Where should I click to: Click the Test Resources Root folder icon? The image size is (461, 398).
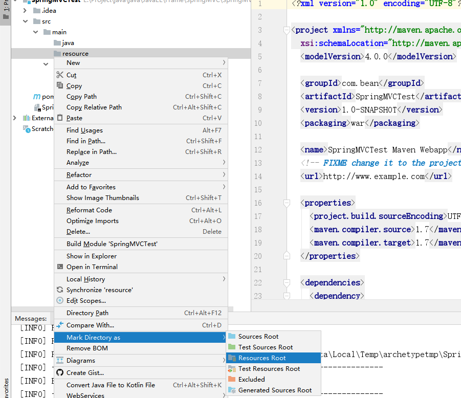(x=232, y=369)
